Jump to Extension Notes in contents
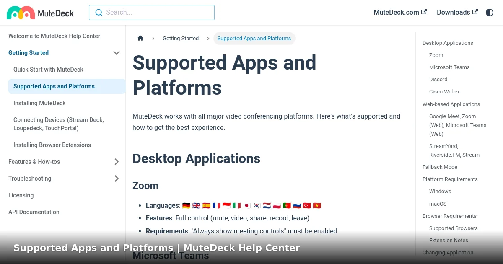 tap(449, 241)
